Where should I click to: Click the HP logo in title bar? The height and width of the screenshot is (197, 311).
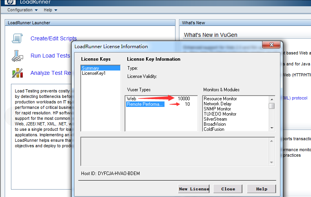[x=10, y=2]
